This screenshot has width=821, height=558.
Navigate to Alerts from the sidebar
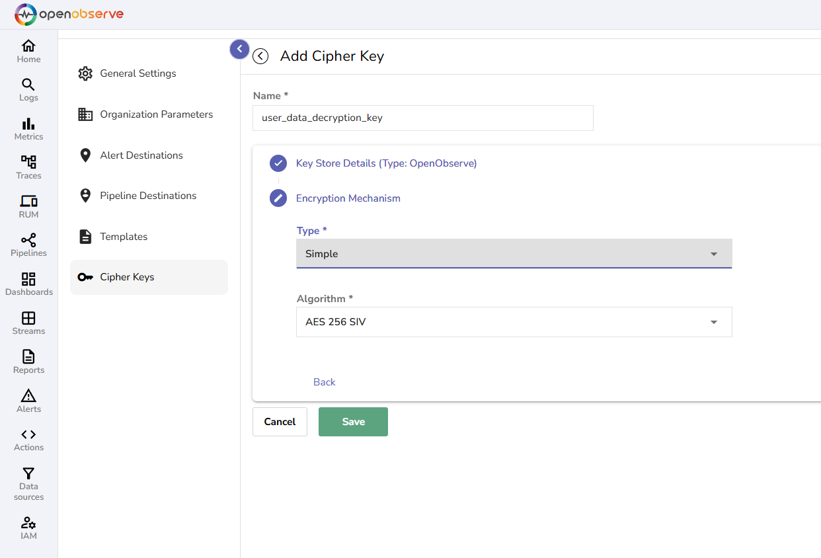(28, 401)
